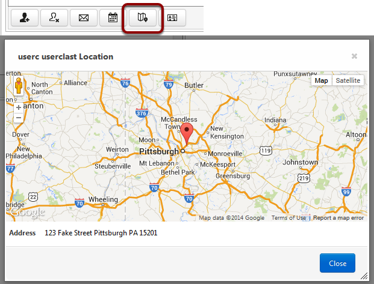Click the Pittsburgh city label on map
Screen dimensions: 374x284
pyautogui.click(x=159, y=151)
